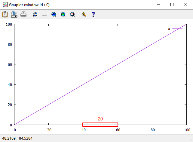Click the red label '20' above the rectangle
Screen dimensions: 193x142
click(x=100, y=119)
